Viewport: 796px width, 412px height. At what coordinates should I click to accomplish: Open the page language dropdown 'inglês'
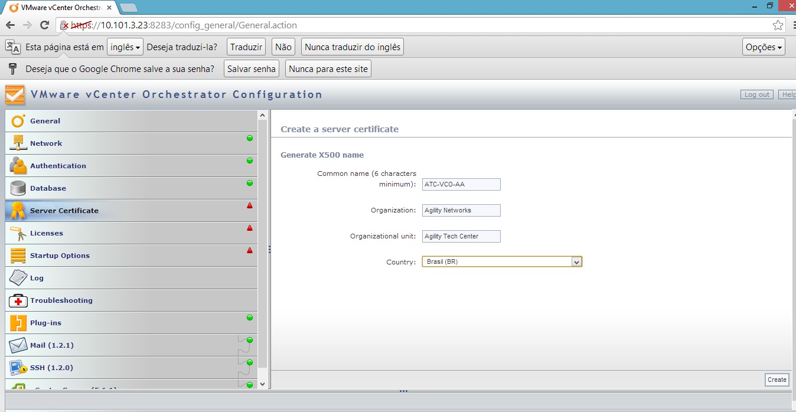(125, 47)
